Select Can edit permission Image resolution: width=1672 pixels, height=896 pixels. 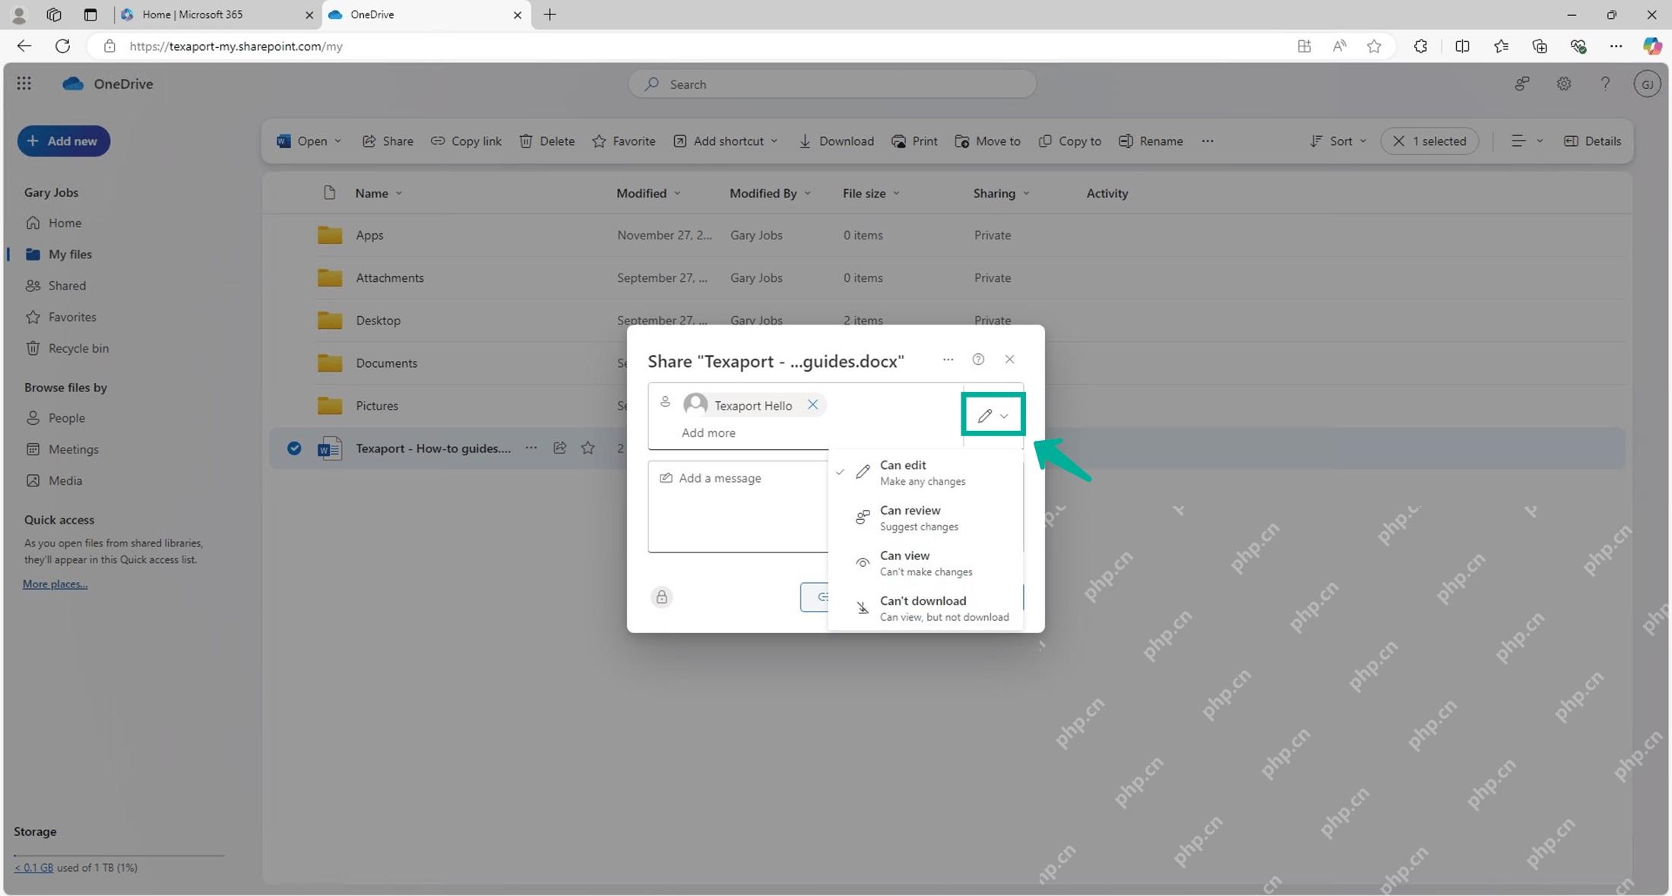(x=926, y=472)
